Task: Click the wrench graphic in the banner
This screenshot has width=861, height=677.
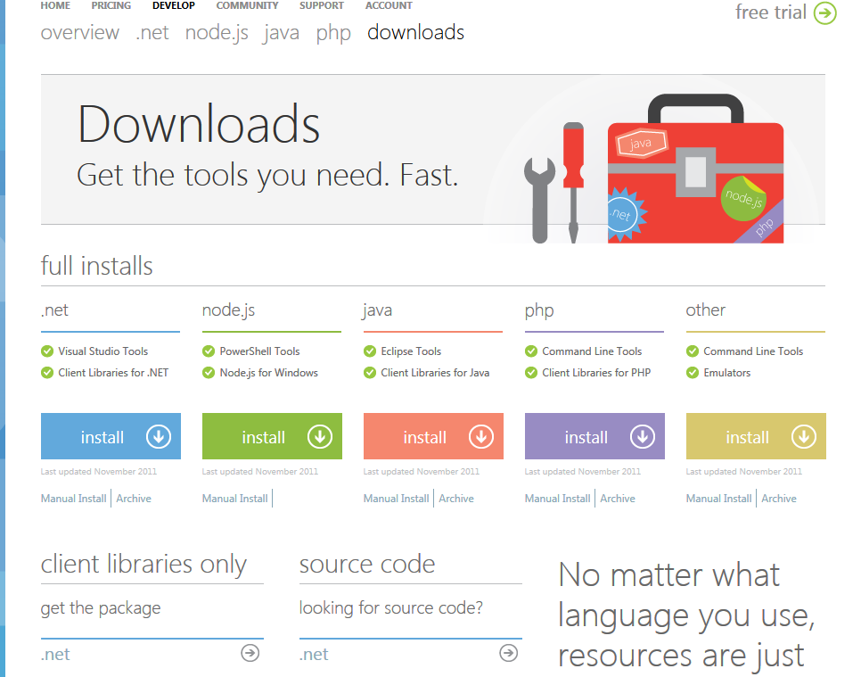Action: (x=539, y=201)
